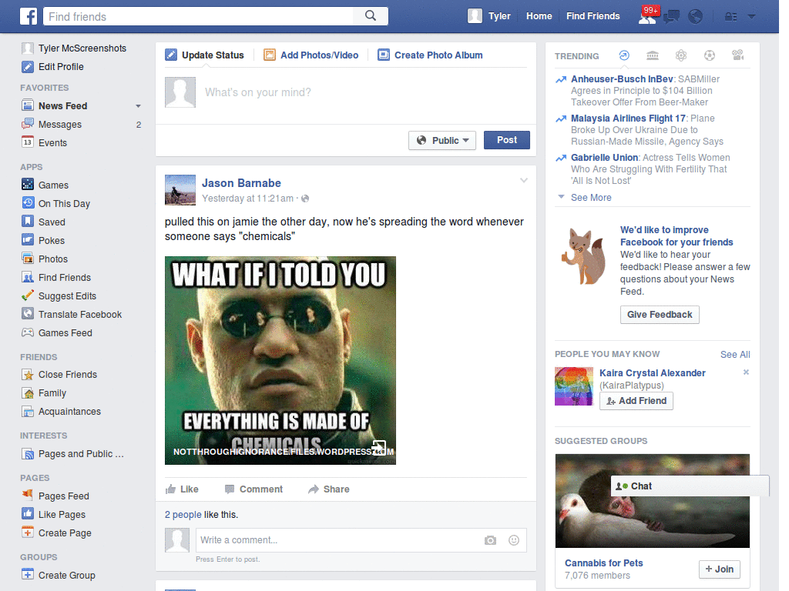Click the Post button
The height and width of the screenshot is (591, 789).
pos(507,140)
